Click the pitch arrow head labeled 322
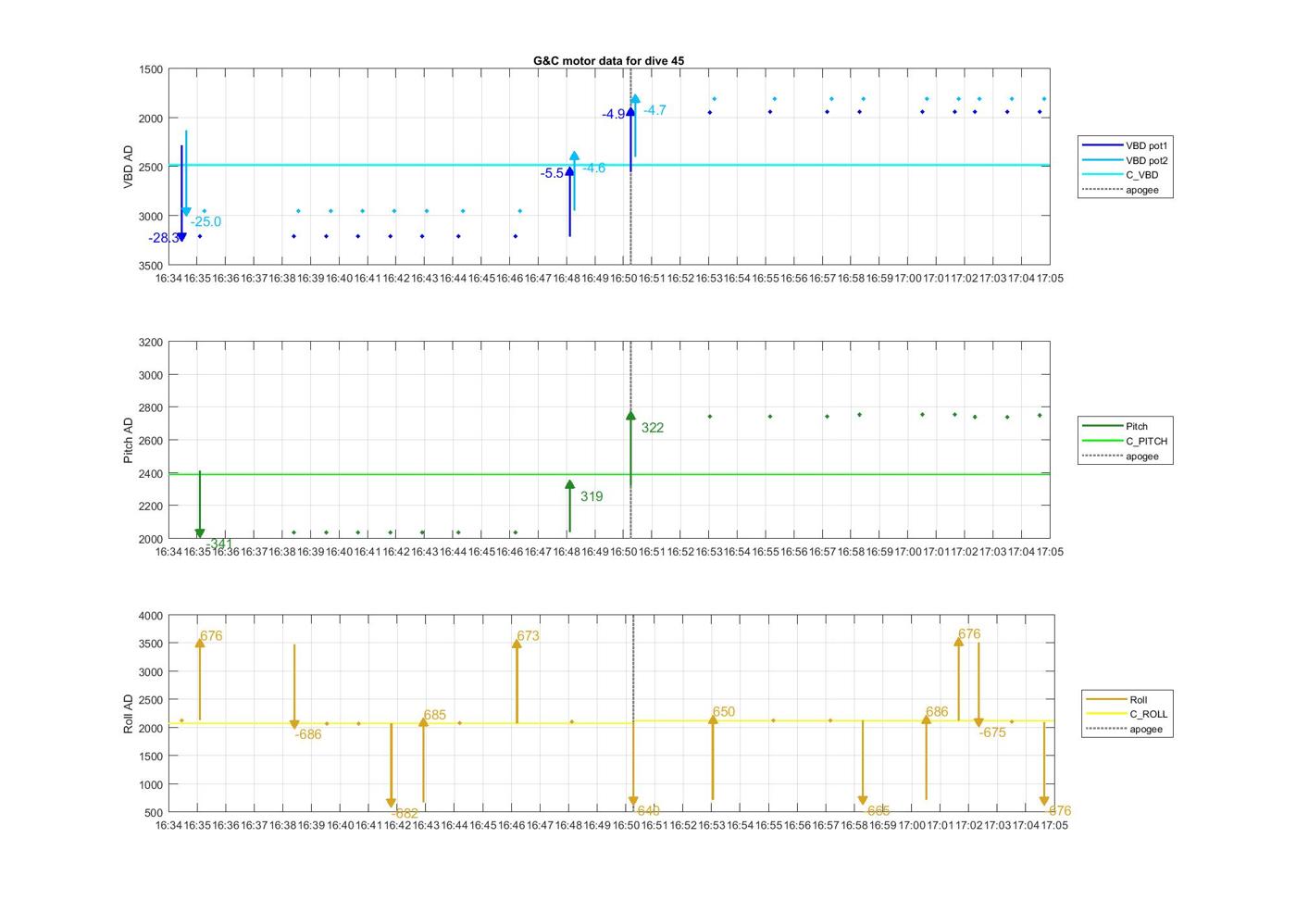1296x913 pixels. [x=630, y=416]
